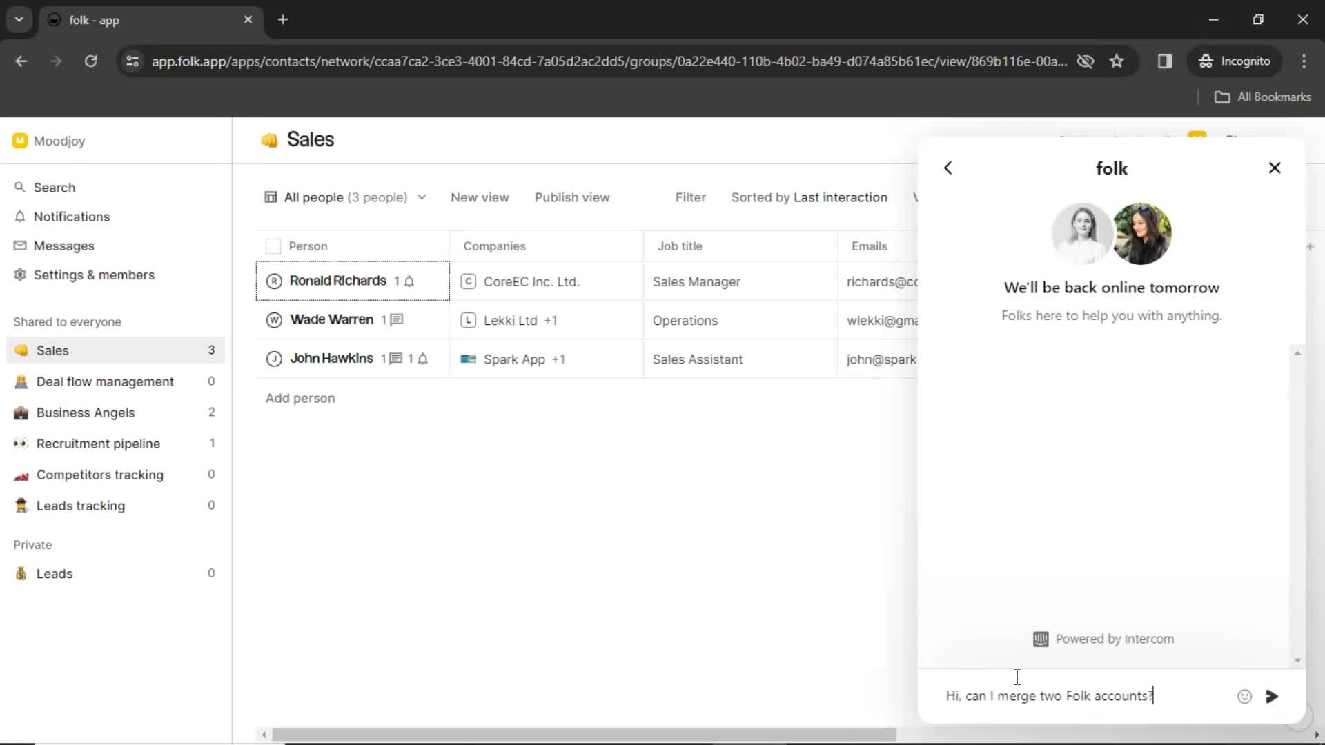Click Wade Warren note comment icon

(397, 319)
